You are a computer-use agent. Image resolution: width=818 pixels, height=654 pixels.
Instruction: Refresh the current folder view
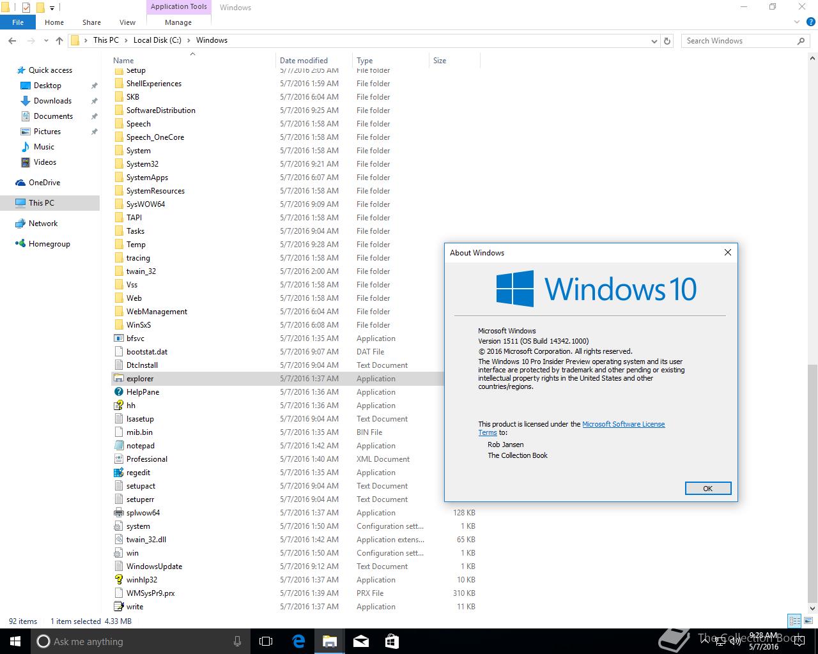667,40
